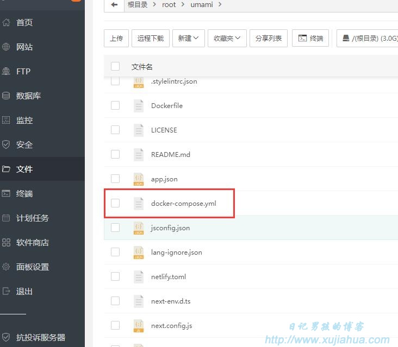Open the 收藏夹 dropdown
Screen dimensions: 398x347
pos(227,38)
